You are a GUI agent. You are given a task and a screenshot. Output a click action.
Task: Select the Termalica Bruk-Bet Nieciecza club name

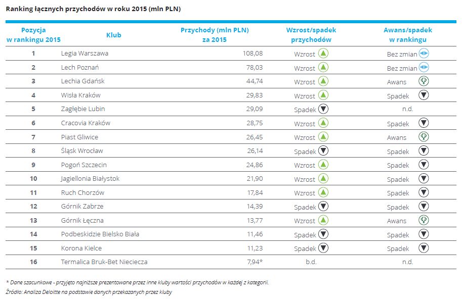(104, 262)
